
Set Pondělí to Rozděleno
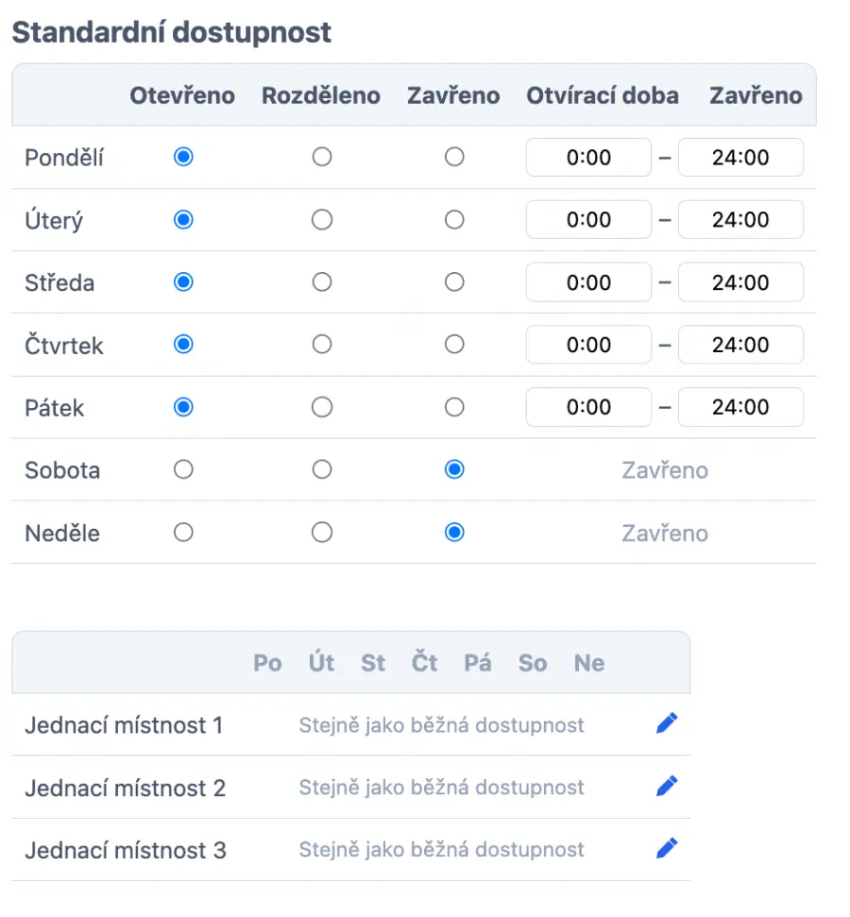(322, 157)
